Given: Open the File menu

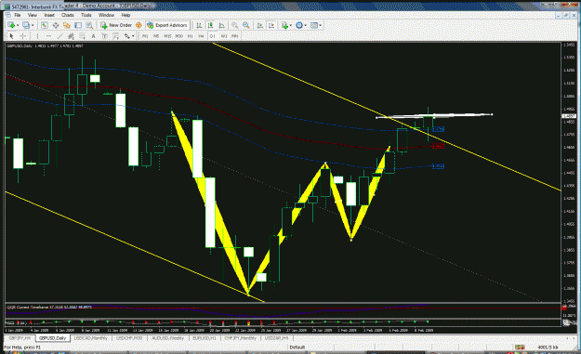Looking at the screenshot, I should pos(18,15).
